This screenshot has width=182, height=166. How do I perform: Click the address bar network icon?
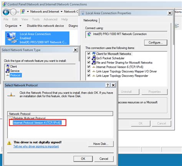(x=23, y=12)
